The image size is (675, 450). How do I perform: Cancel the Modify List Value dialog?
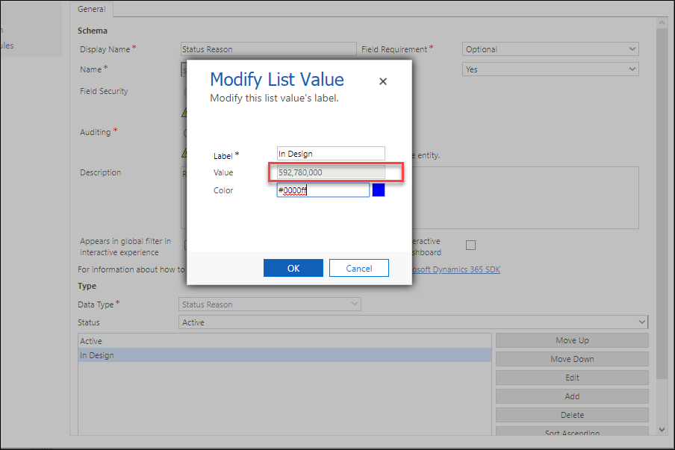359,268
